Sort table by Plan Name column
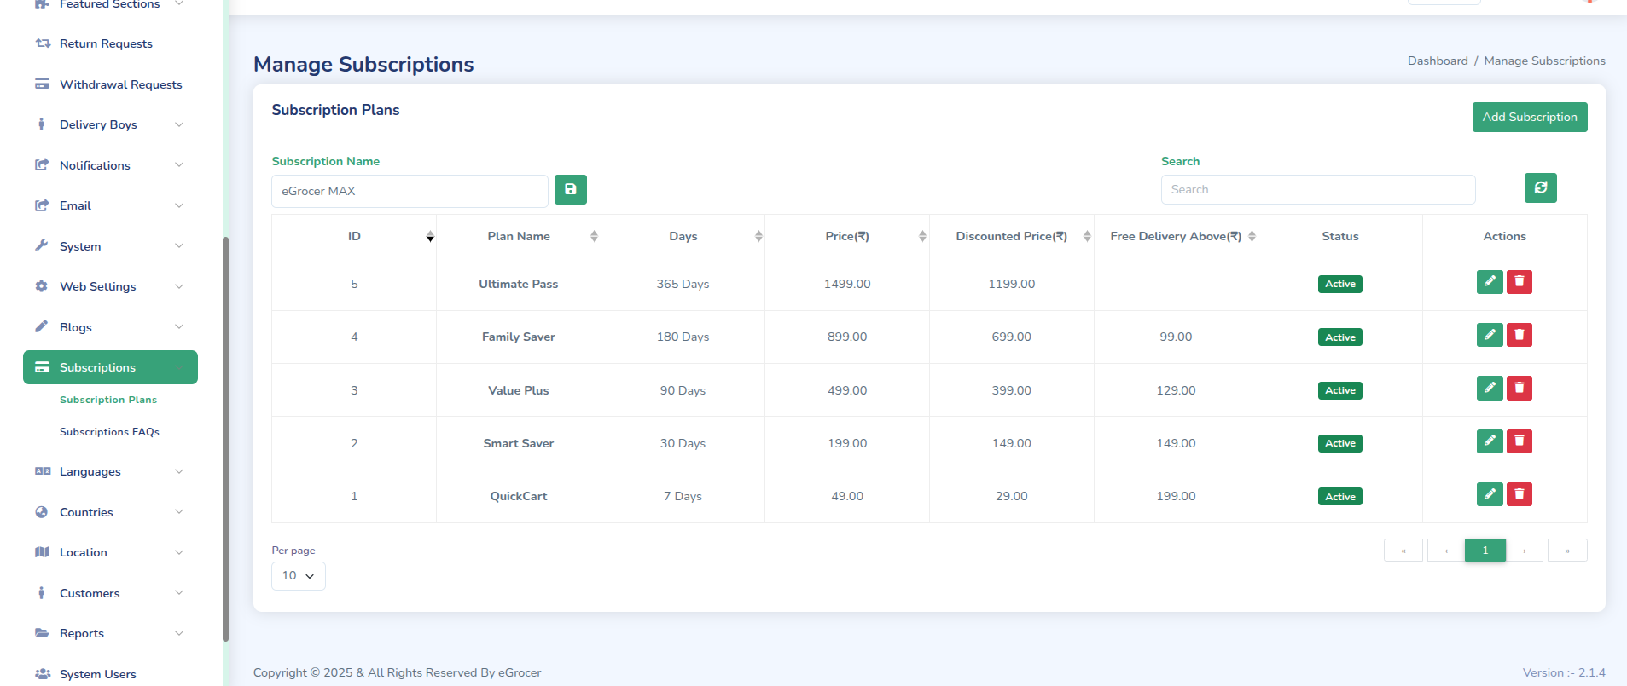Viewport: 1627px width, 686px height. pos(519,236)
